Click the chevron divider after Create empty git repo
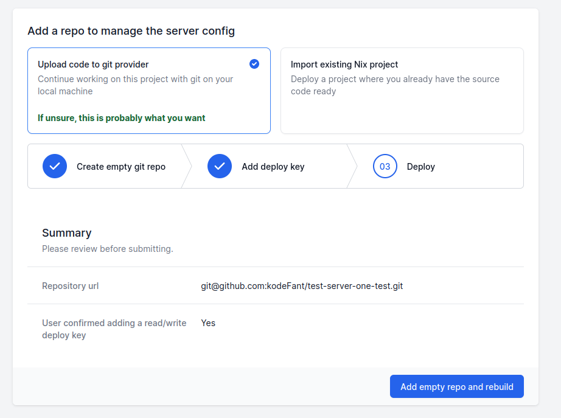This screenshot has width=561, height=418. pyautogui.click(x=187, y=166)
